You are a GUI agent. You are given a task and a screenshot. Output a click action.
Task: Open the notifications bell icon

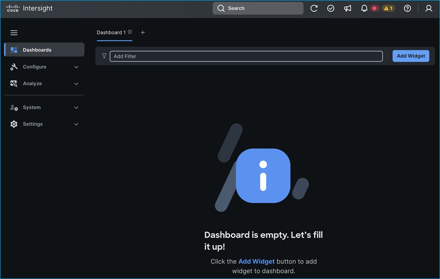point(364,8)
